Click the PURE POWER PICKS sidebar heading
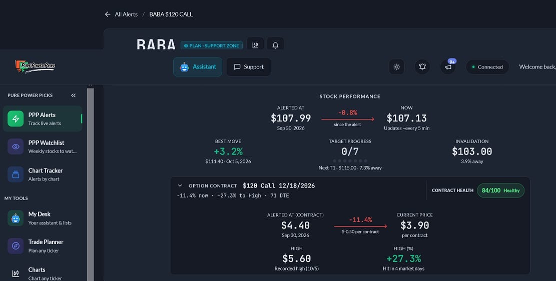This screenshot has height=281, width=556. tap(30, 95)
